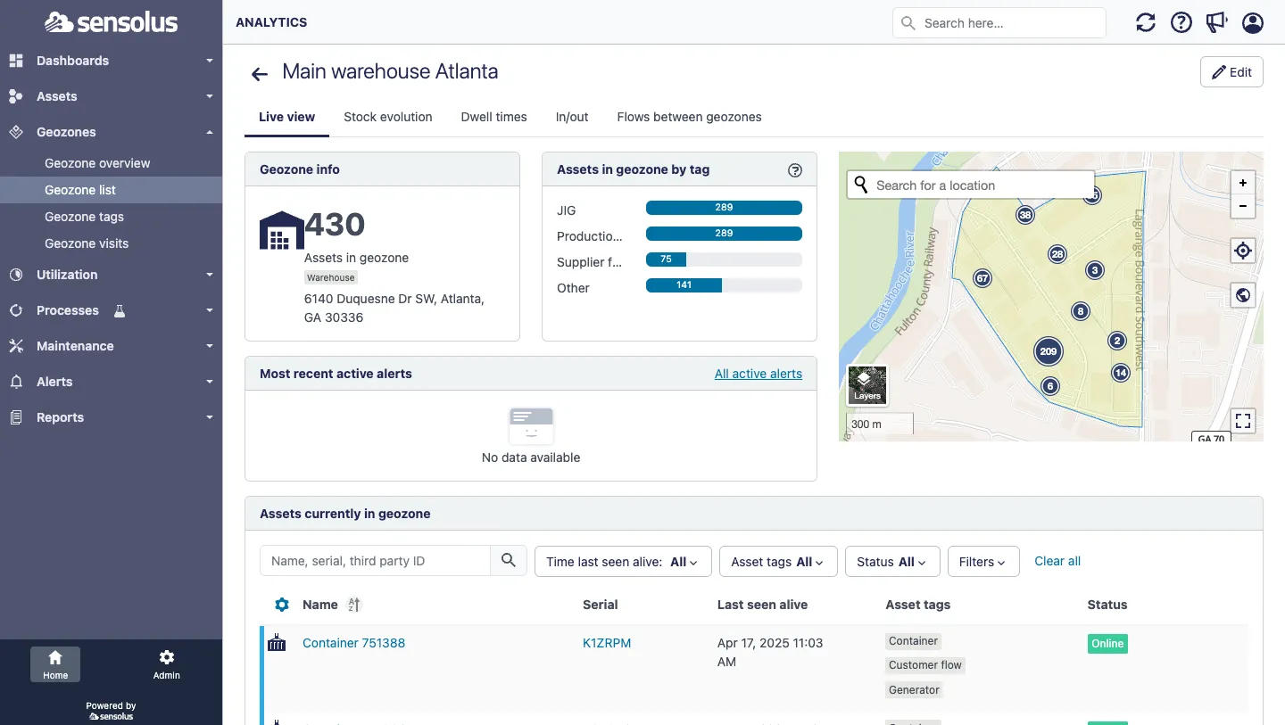Click the back arrow beside warehouse title
Viewport: 1285px width, 725px height.
[x=260, y=74]
